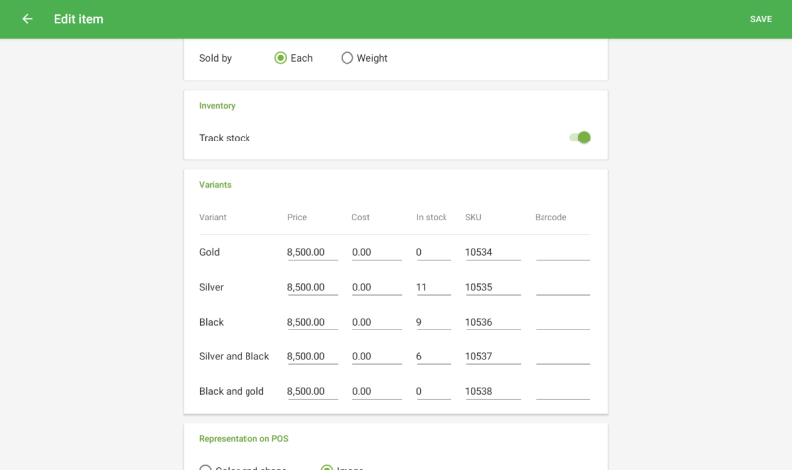Edit the Silver variant barcode field

(x=561, y=287)
